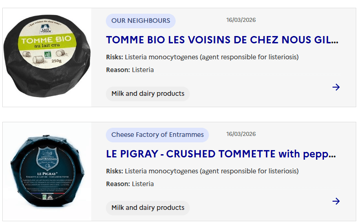The width and height of the screenshot is (359, 224).
Task: Open the Le Pigray cheese product photo
Action: click(47, 172)
